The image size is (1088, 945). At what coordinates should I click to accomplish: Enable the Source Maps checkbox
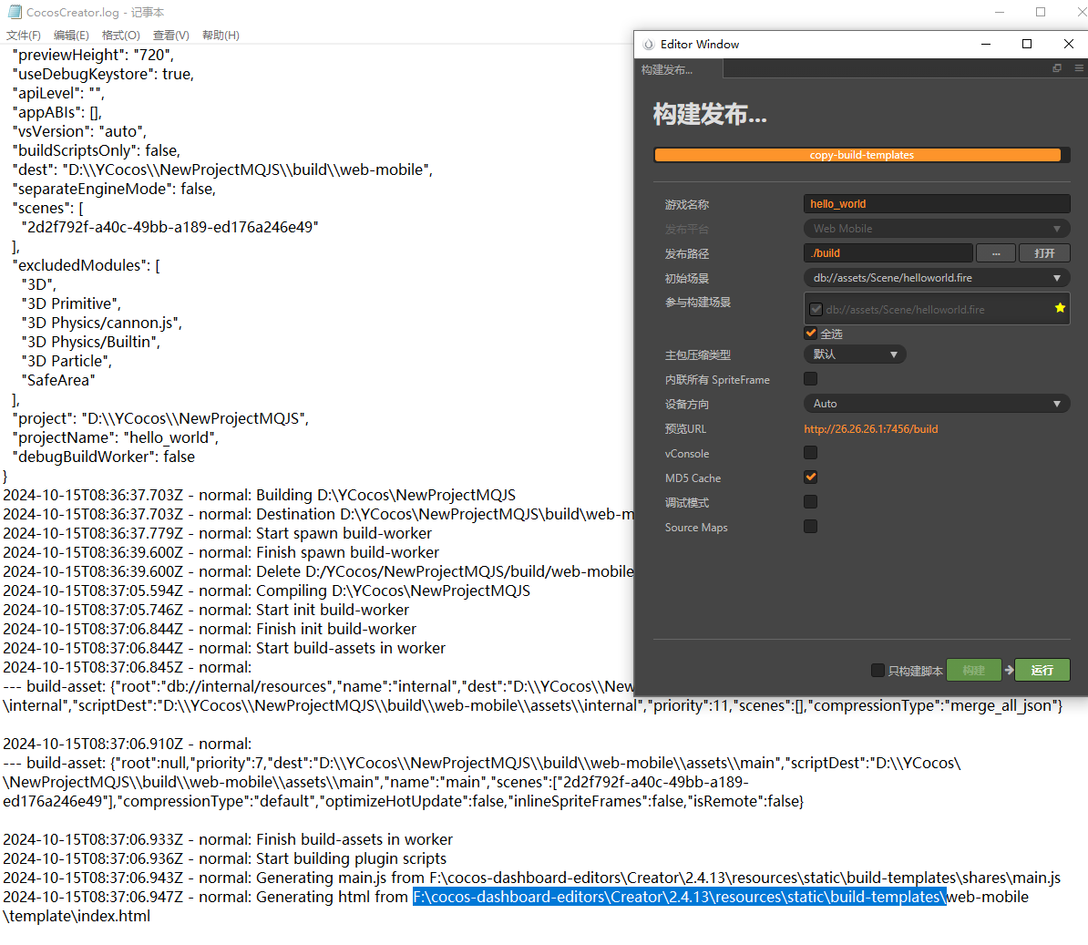coord(810,527)
